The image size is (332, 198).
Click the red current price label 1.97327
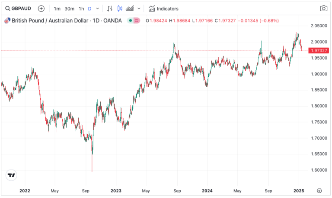319,50
